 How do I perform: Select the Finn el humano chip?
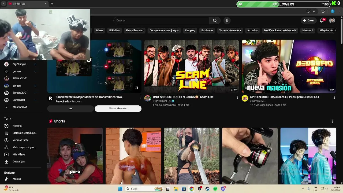[135, 31]
